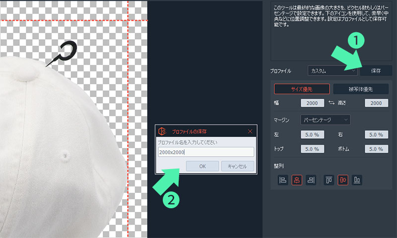Confirm with OK in save dialog
Screen dimensions: 397x238
click(202, 166)
